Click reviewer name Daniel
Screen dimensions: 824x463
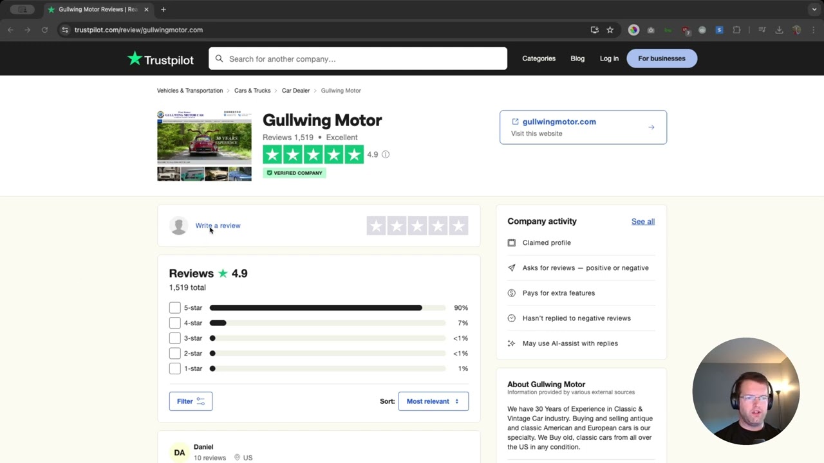[x=203, y=447]
